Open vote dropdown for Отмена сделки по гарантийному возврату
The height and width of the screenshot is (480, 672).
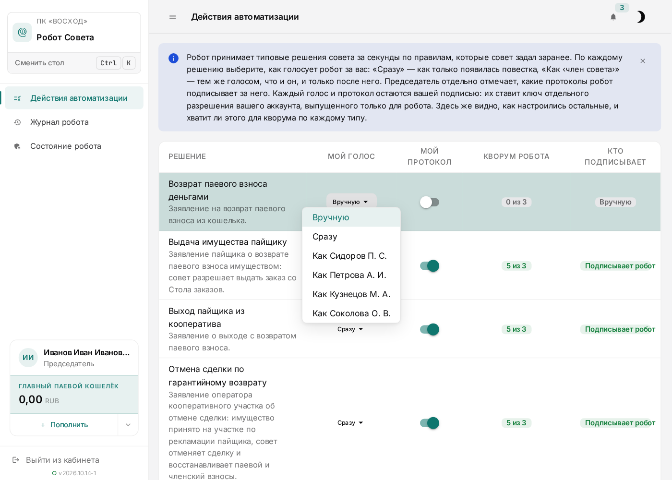coord(351,423)
